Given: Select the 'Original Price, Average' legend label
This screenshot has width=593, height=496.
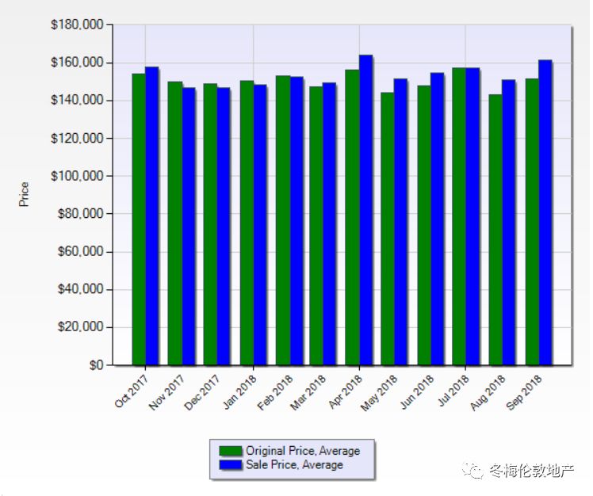Looking at the screenshot, I should pyautogui.click(x=303, y=451).
